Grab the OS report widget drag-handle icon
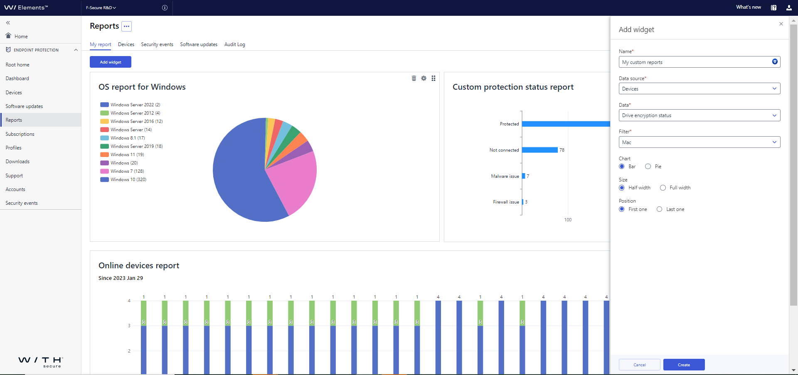This screenshot has width=798, height=375. pyautogui.click(x=433, y=78)
